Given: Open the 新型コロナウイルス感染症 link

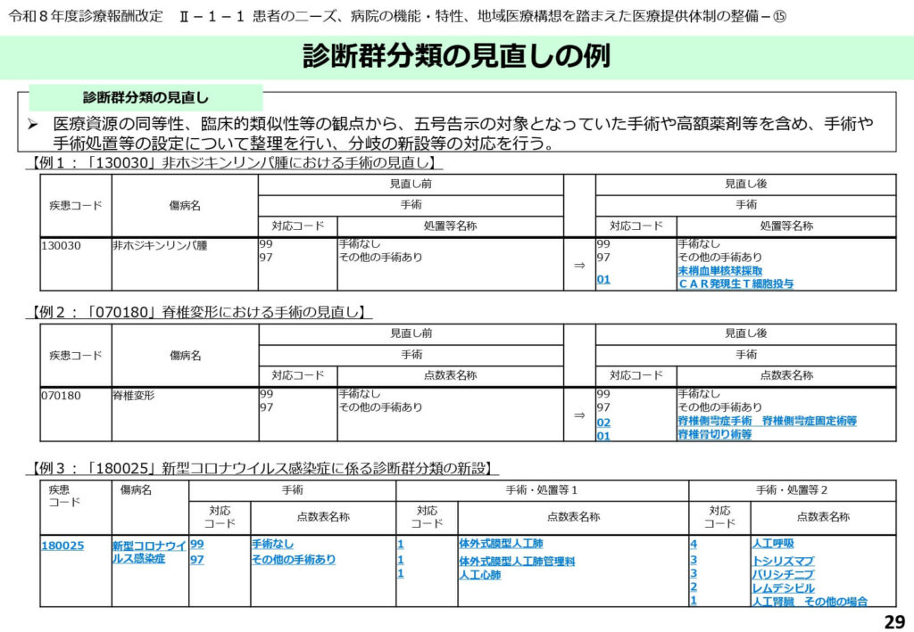Looking at the screenshot, I should [x=148, y=552].
